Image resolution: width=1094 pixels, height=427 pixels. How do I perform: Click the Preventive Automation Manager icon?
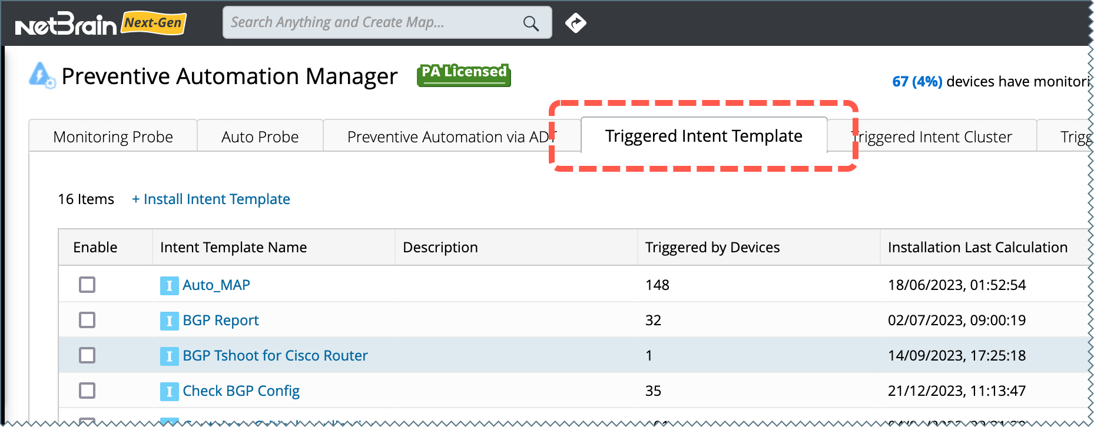(42, 76)
